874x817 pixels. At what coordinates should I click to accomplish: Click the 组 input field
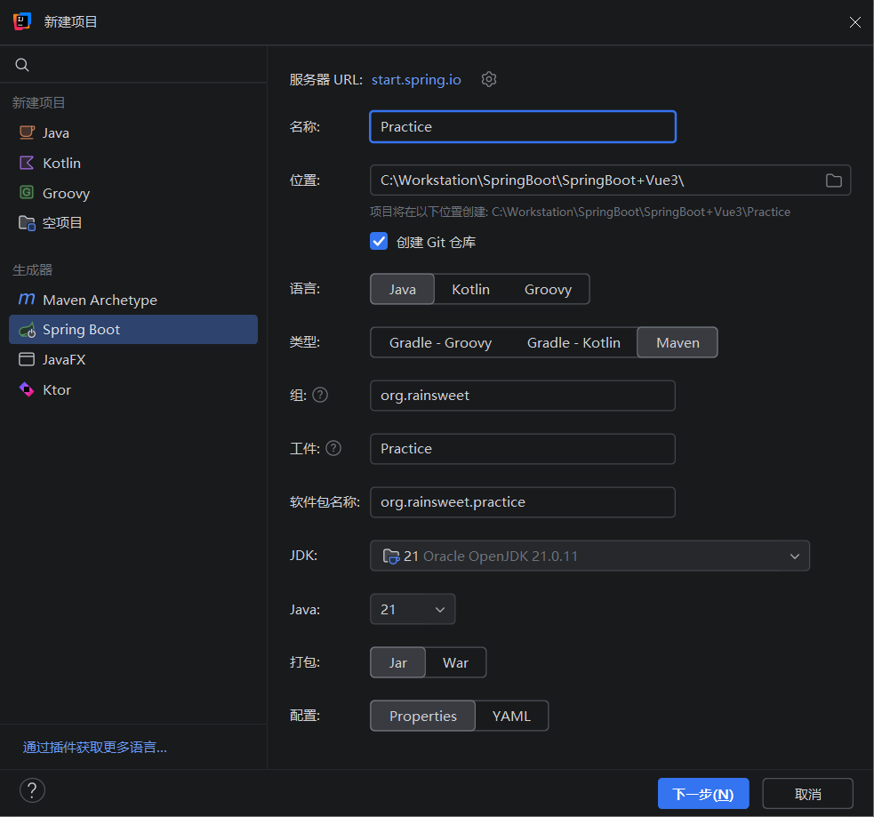pos(522,395)
